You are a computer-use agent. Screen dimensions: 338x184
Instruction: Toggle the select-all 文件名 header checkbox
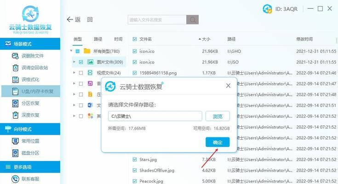click(x=135, y=39)
